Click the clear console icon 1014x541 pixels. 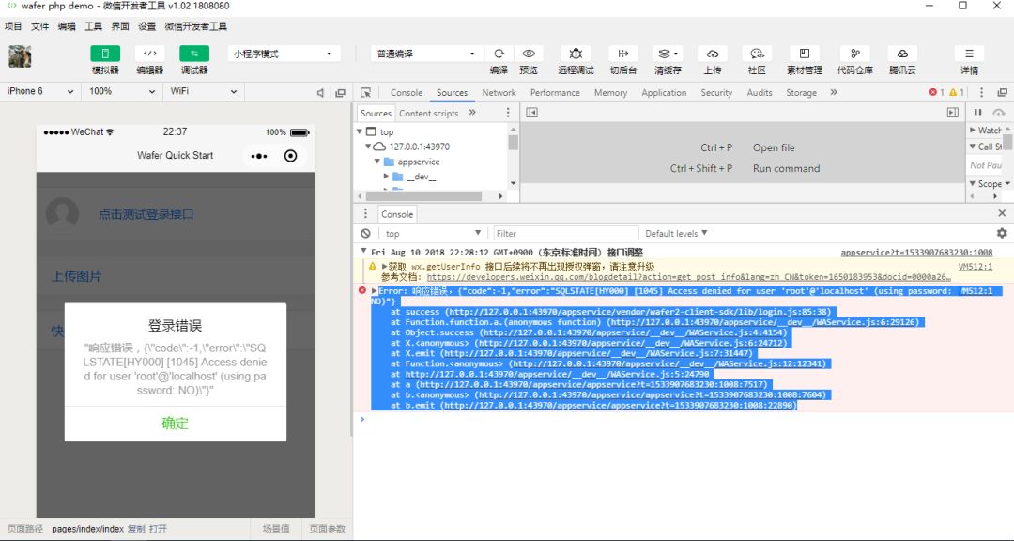click(x=366, y=233)
